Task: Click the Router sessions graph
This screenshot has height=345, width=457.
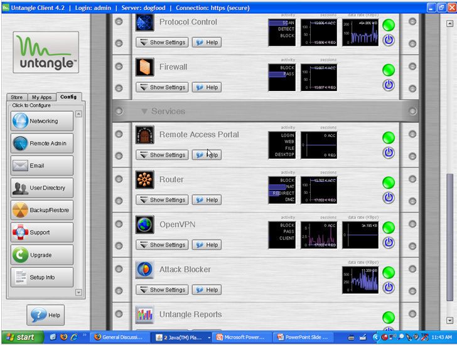Action: tap(319, 190)
